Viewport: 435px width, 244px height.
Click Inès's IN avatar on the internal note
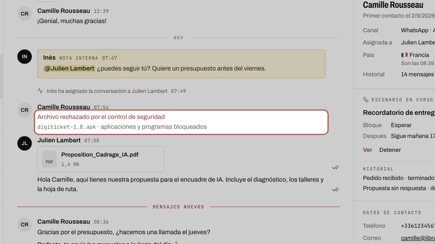24,57
